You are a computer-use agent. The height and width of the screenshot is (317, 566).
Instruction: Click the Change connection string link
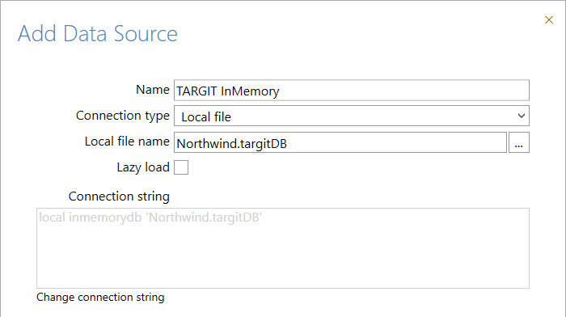pos(100,297)
